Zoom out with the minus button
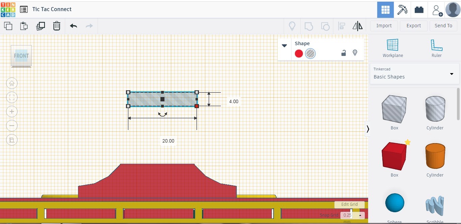This screenshot has width=461, height=224. (12, 126)
